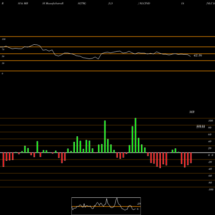Click the RSI value label 42.16
215x215 pixels.
pos(198,55)
